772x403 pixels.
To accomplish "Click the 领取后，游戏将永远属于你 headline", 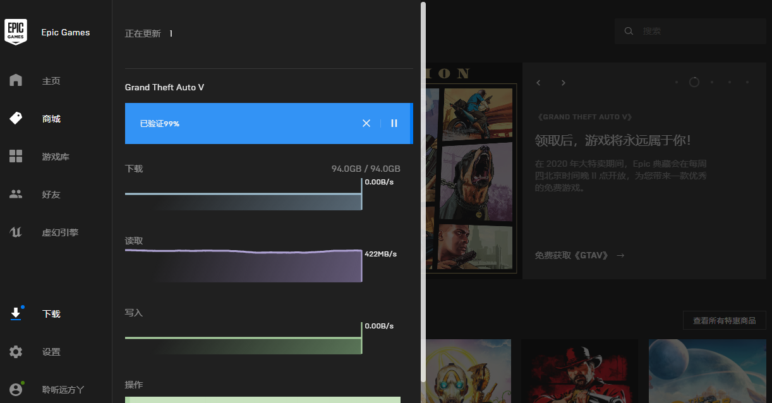I will (x=613, y=140).
